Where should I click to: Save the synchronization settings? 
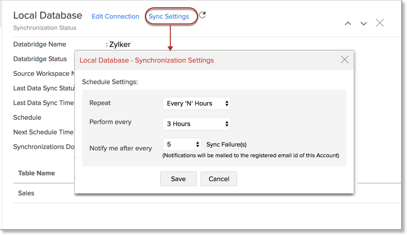pos(178,179)
